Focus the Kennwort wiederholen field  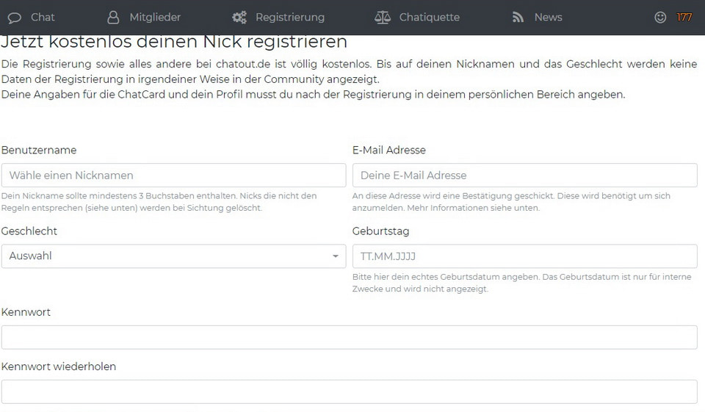(349, 391)
